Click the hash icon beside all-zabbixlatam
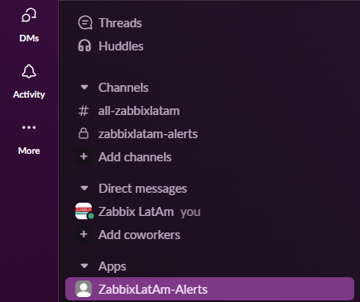The height and width of the screenshot is (302, 360). pos(84,111)
